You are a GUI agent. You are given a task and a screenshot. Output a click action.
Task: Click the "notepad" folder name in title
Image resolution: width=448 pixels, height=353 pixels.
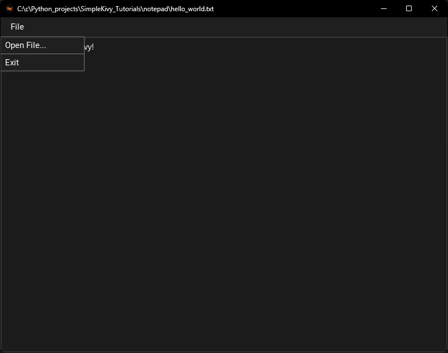click(x=155, y=9)
